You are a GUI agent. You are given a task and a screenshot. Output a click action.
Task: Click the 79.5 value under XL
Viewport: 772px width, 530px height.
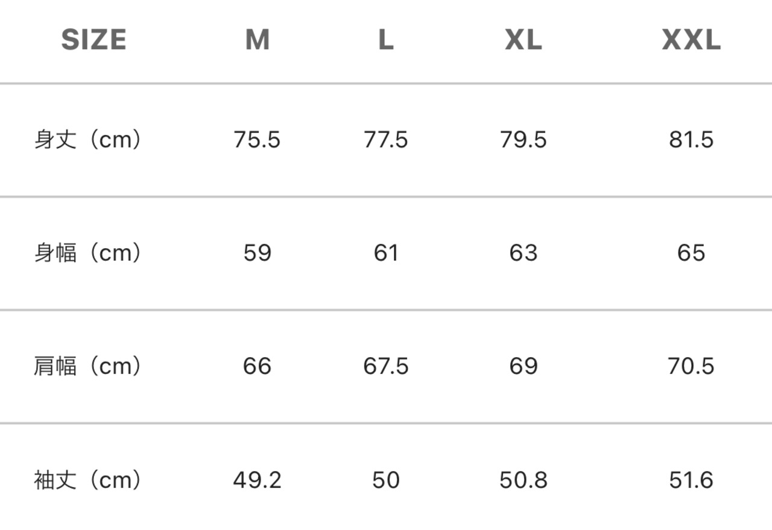click(x=524, y=140)
